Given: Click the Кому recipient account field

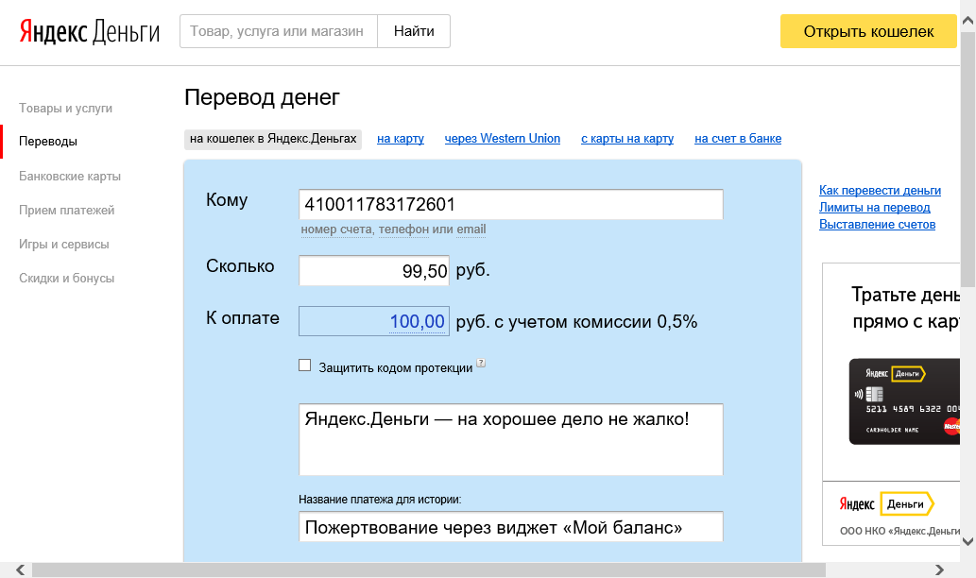Looking at the screenshot, I should 511,204.
